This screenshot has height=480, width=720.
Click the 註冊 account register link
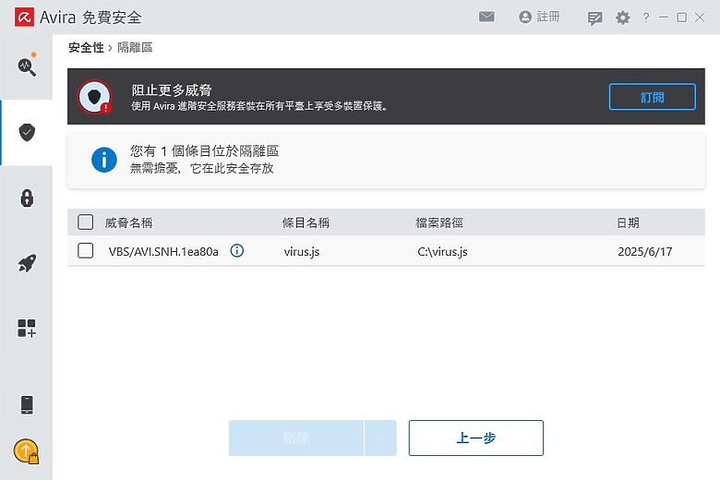click(540, 17)
